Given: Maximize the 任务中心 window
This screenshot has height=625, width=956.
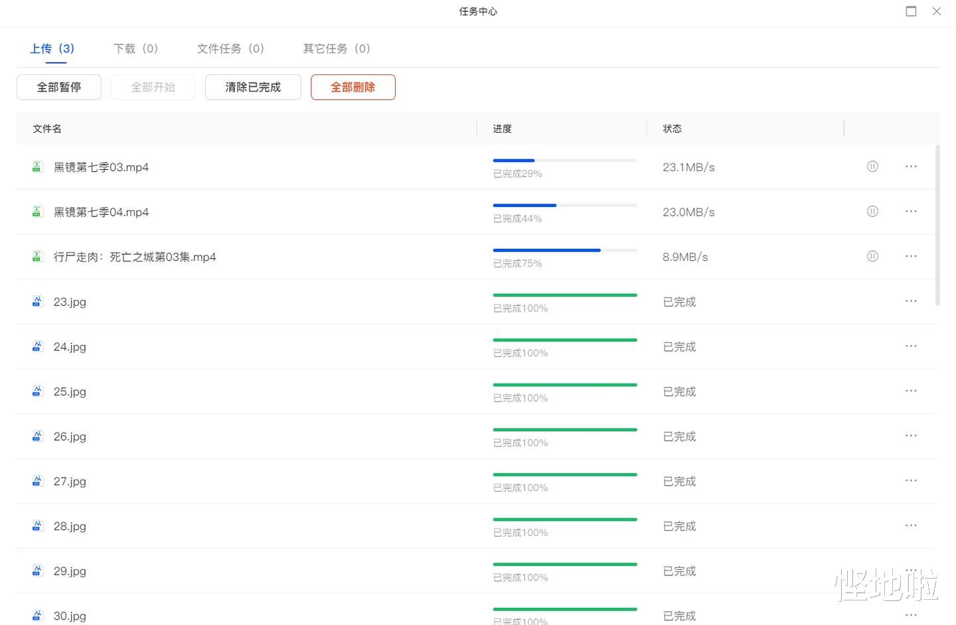Looking at the screenshot, I should click(911, 11).
